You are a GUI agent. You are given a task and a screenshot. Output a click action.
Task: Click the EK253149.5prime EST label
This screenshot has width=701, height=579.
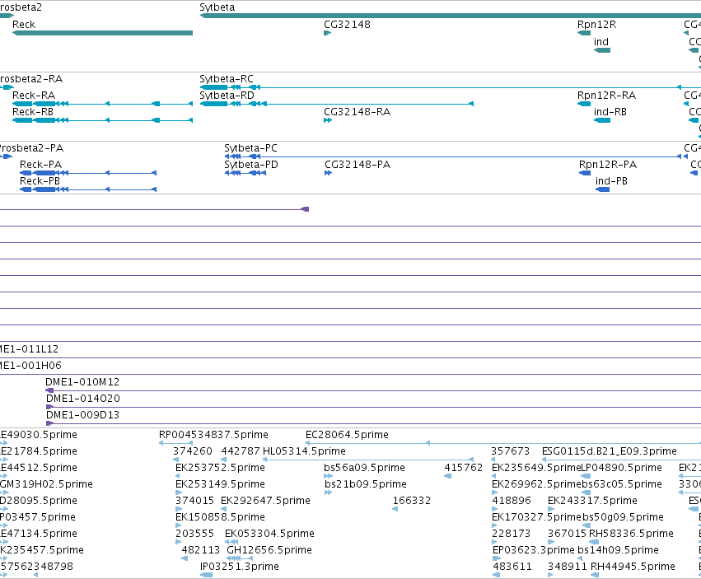pos(220,484)
